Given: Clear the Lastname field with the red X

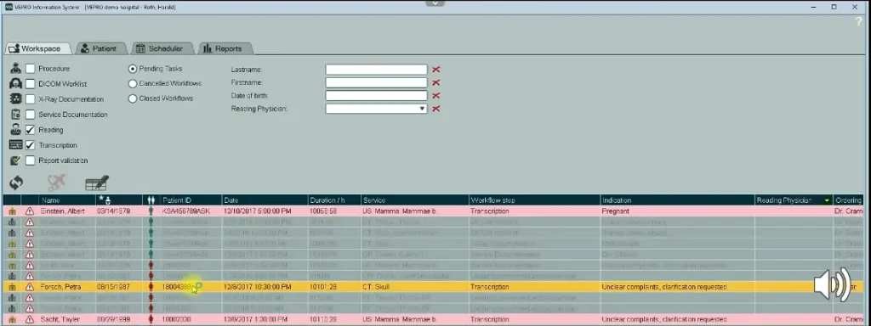Looking at the screenshot, I should (x=436, y=70).
